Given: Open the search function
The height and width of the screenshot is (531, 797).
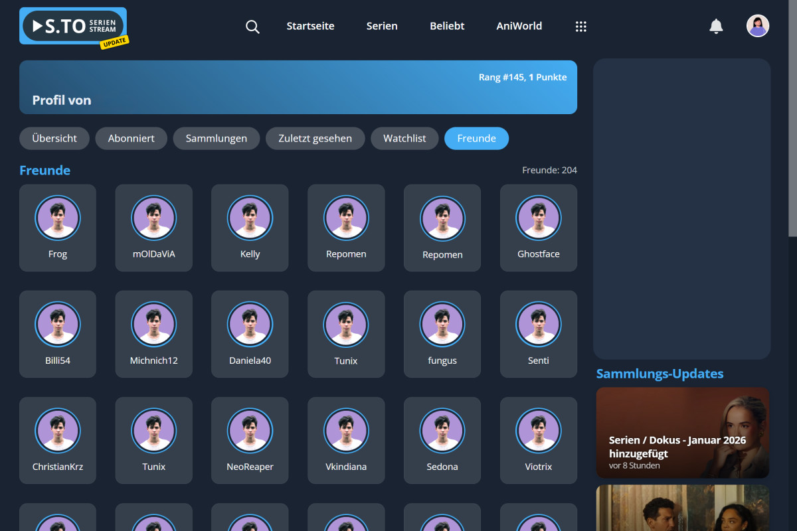Looking at the screenshot, I should (252, 27).
